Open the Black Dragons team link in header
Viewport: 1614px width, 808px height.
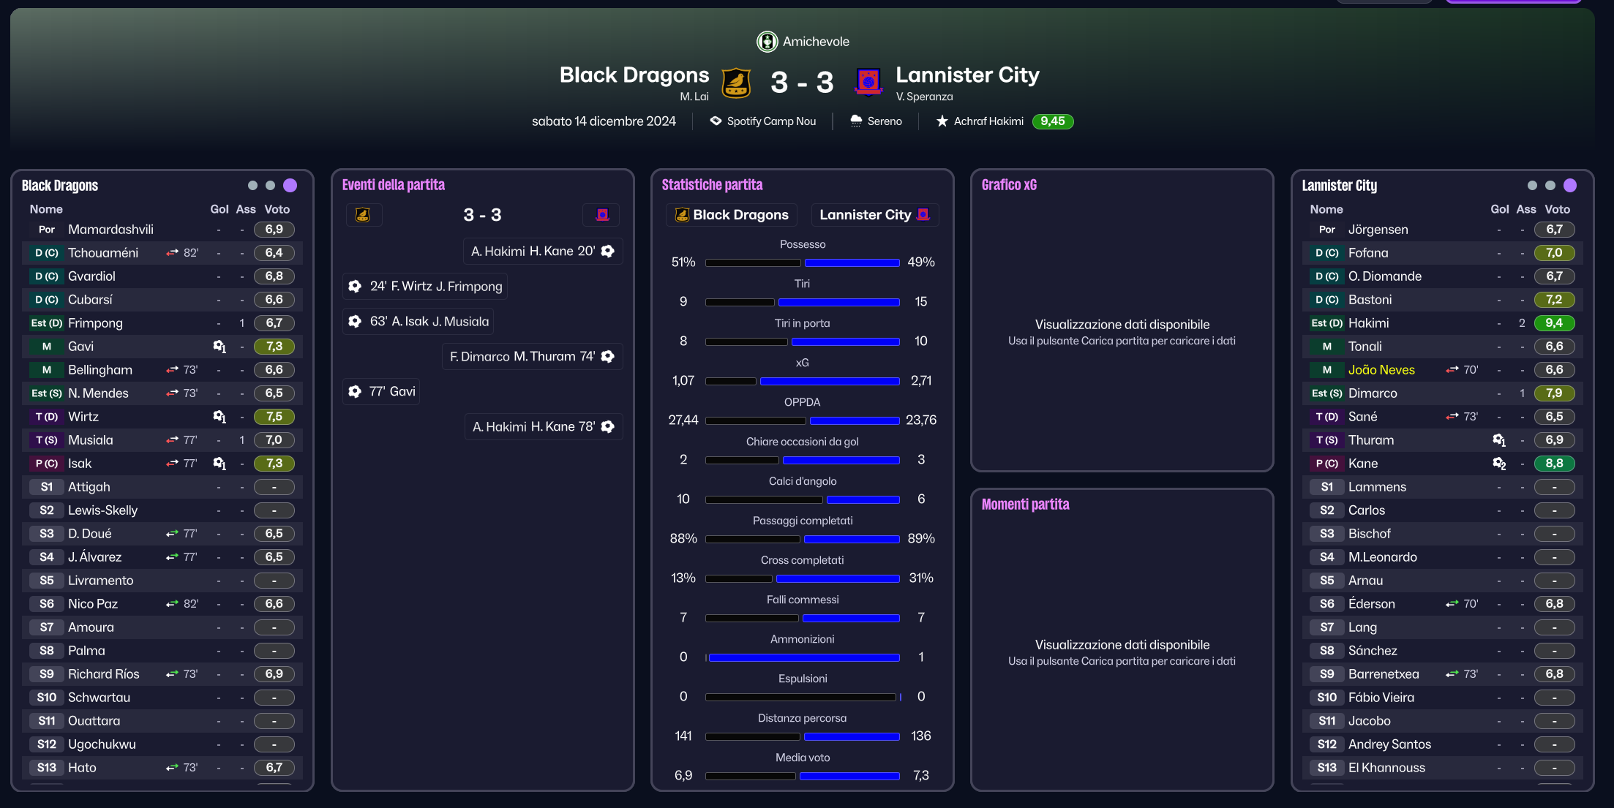tap(634, 75)
